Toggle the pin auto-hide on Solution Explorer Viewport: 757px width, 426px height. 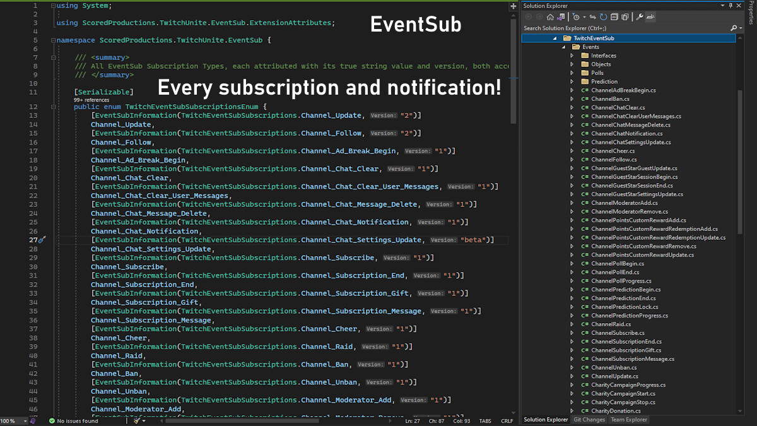pyautogui.click(x=731, y=6)
